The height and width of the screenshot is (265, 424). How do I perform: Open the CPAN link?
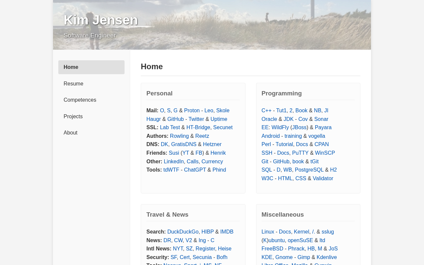pos(322,144)
